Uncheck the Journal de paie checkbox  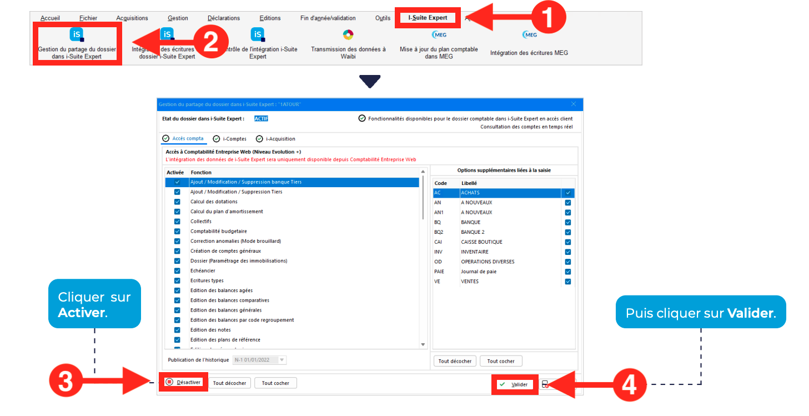(567, 272)
